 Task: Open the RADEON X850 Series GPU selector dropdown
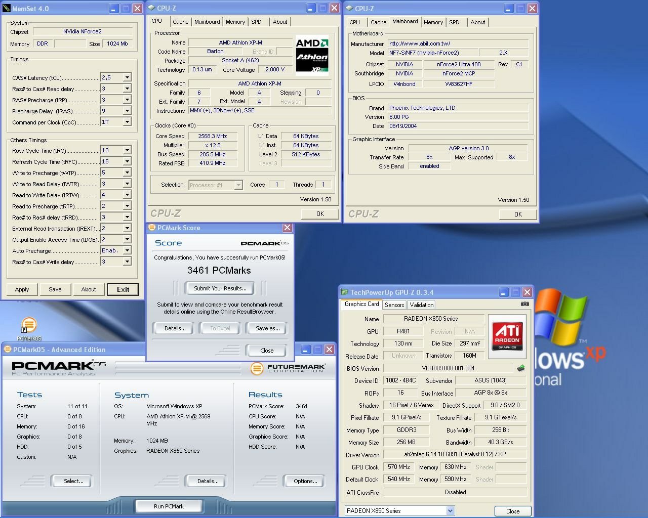pos(450,511)
